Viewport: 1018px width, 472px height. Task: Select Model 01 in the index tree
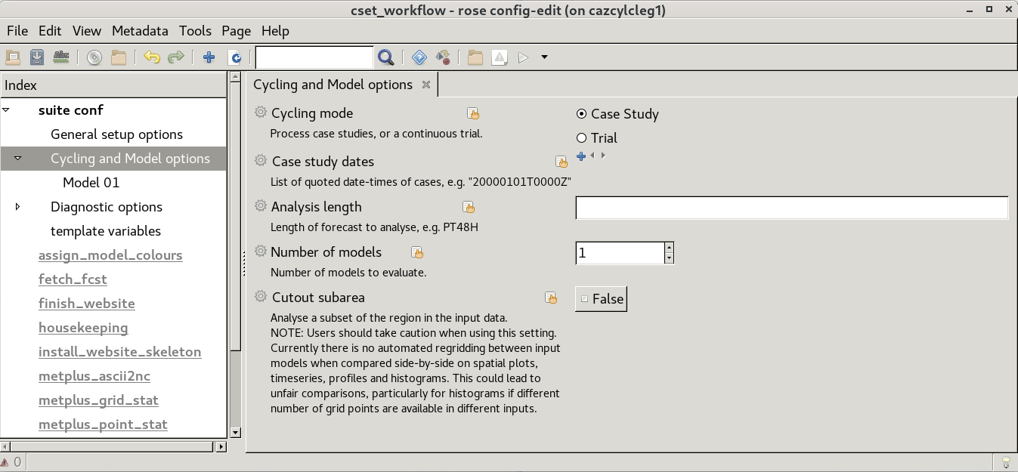pyautogui.click(x=91, y=183)
